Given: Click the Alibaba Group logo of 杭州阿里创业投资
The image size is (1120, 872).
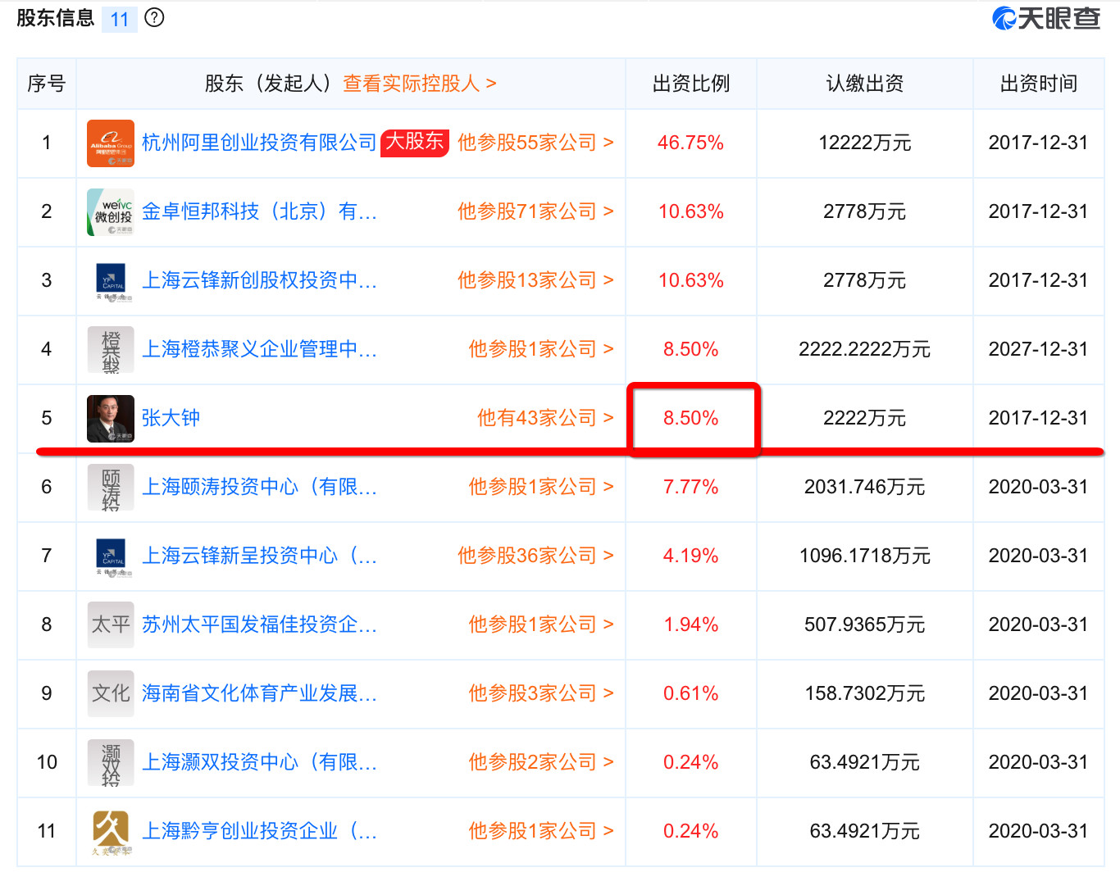Looking at the screenshot, I should click(x=111, y=143).
